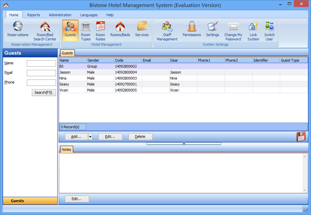
Task: Sort by the Code column header
Action: pyautogui.click(x=128, y=60)
